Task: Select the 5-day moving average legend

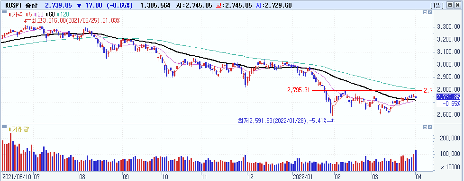Action: [x=29, y=14]
